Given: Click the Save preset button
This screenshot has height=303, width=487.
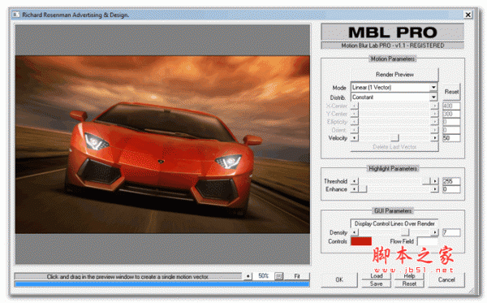Looking at the screenshot, I should (x=376, y=284).
